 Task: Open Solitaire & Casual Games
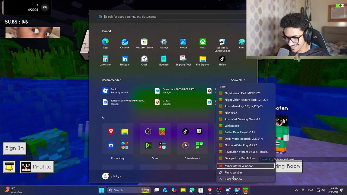[222, 45]
